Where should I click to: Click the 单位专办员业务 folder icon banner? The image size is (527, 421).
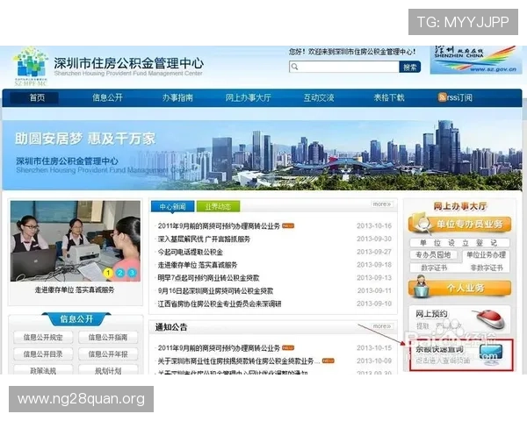[x=459, y=224]
